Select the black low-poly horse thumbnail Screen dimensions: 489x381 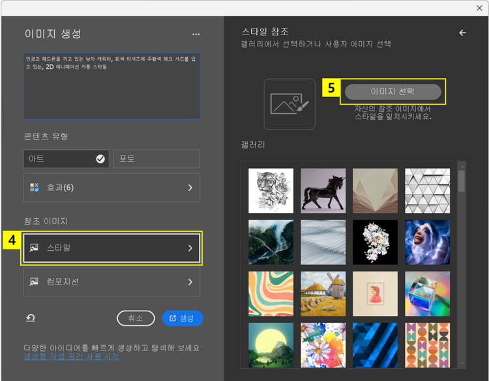pos(323,191)
